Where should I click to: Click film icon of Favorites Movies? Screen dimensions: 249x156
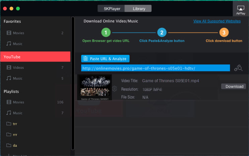(x=9, y=33)
